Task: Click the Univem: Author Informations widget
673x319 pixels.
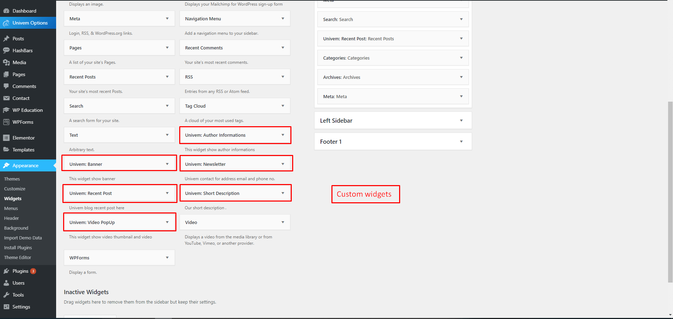Action: tap(235, 135)
